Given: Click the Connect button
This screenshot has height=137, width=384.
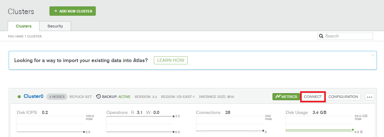Looking at the screenshot, I should coord(313,97).
